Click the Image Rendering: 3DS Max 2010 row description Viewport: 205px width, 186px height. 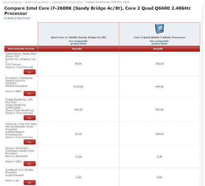click(20, 106)
